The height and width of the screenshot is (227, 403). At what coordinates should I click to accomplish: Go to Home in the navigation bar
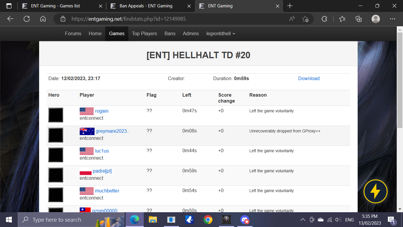(x=95, y=33)
